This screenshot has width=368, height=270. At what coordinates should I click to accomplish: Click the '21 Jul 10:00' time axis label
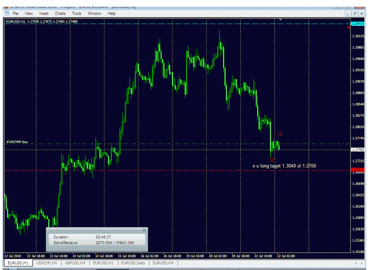(263, 256)
